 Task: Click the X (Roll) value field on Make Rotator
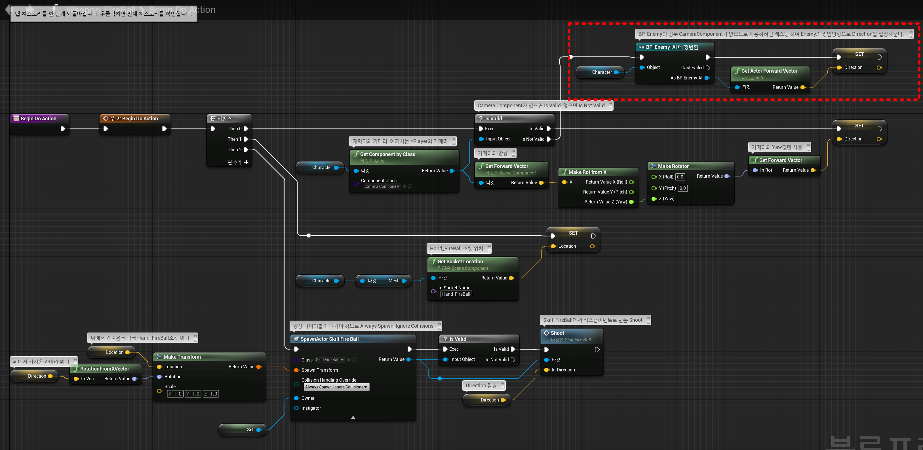680,177
